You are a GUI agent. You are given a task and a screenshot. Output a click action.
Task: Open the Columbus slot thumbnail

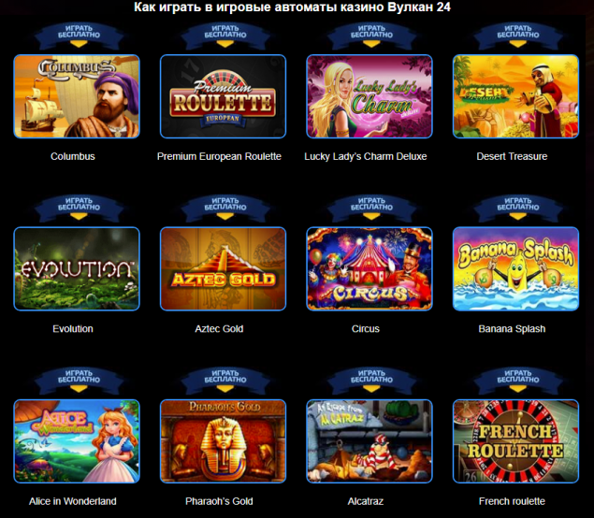coord(77,96)
